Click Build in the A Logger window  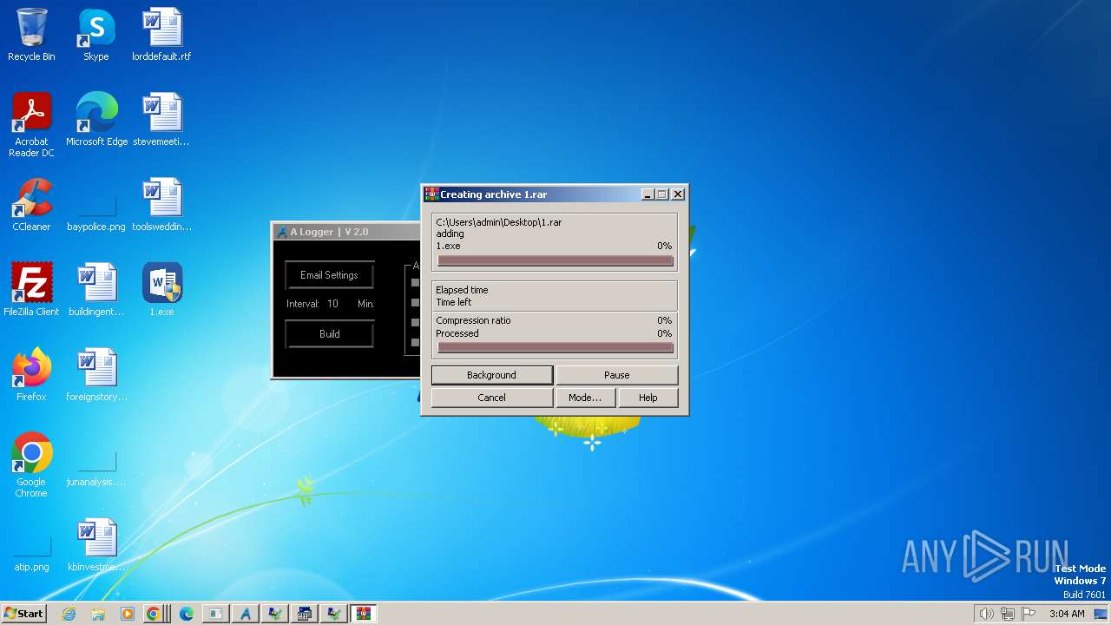point(330,334)
